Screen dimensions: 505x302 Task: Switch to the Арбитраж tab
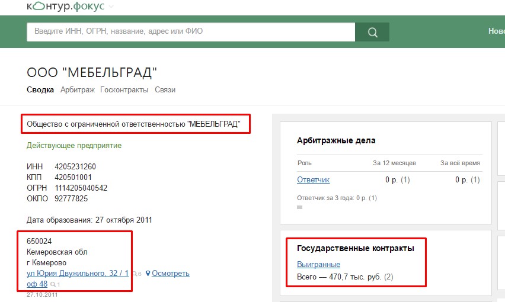click(x=78, y=90)
